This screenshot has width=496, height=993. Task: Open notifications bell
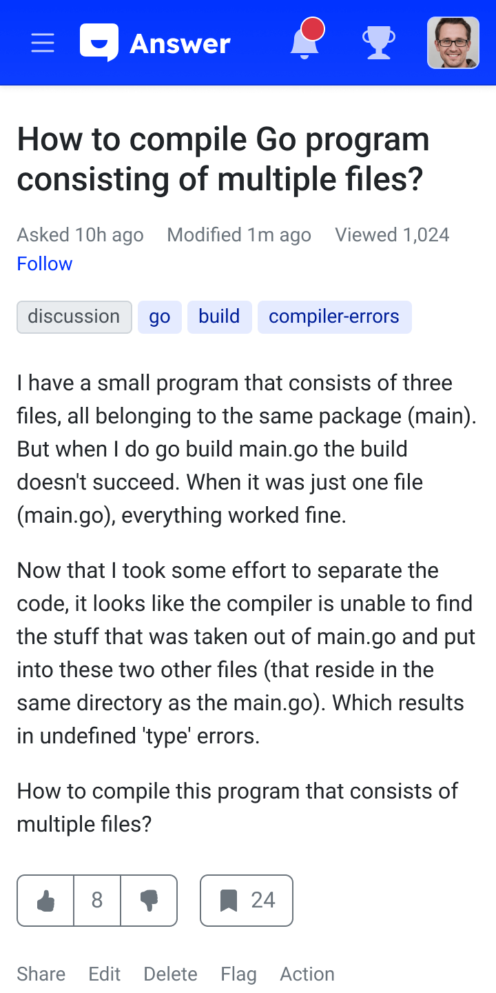[304, 43]
